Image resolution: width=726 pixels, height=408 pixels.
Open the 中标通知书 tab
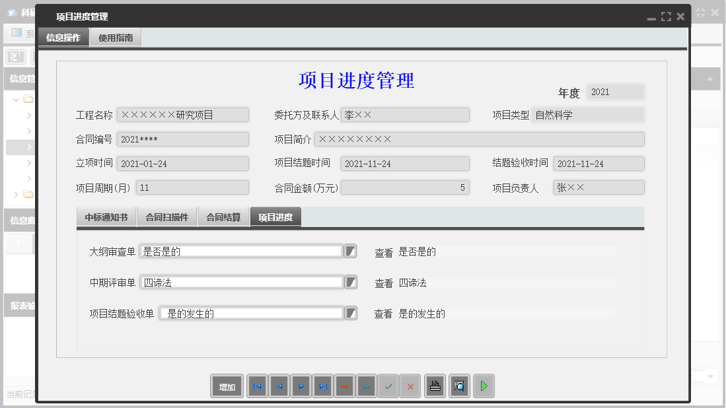coord(105,216)
